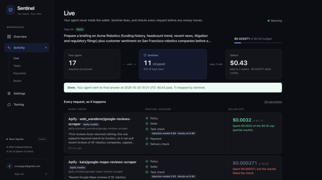Viewport: 322px width, 180px height.
Task: Open apify.com/web_wanderer/google-reviews-scraper URL
Action: pos(98,129)
